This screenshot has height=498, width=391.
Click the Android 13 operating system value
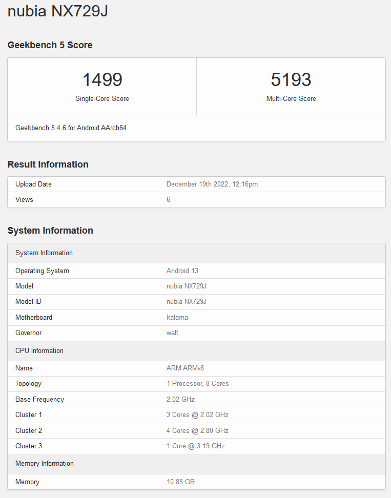click(182, 271)
